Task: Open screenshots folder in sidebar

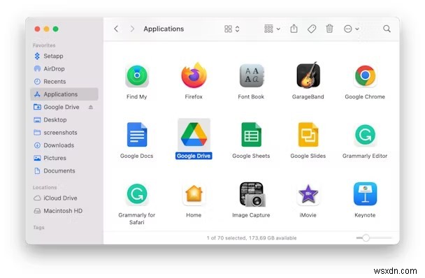Action: click(64, 133)
